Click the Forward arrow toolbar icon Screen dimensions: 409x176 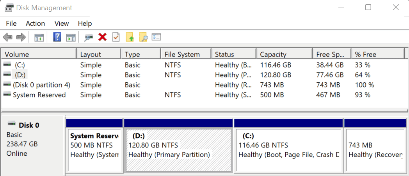pyautogui.click(x=21, y=37)
